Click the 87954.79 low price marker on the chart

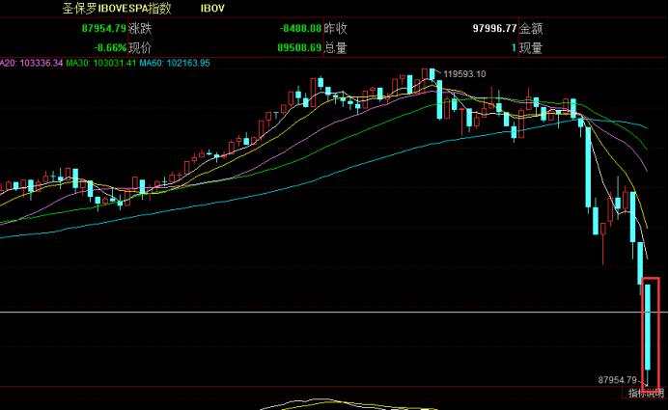point(618,380)
